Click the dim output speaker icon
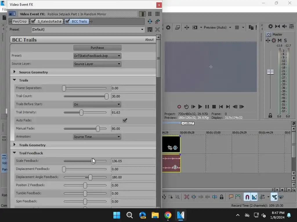297x222 pixels. point(284,26)
